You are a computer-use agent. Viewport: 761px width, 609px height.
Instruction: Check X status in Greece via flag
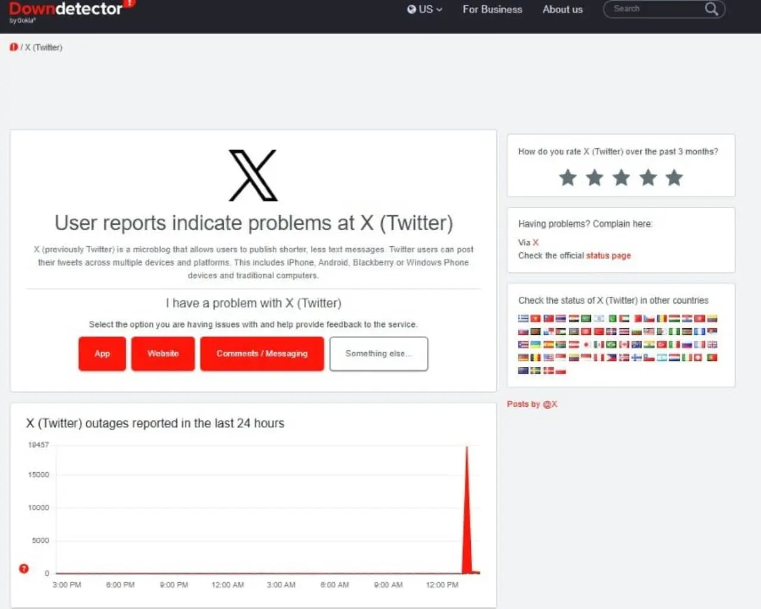coord(523,319)
